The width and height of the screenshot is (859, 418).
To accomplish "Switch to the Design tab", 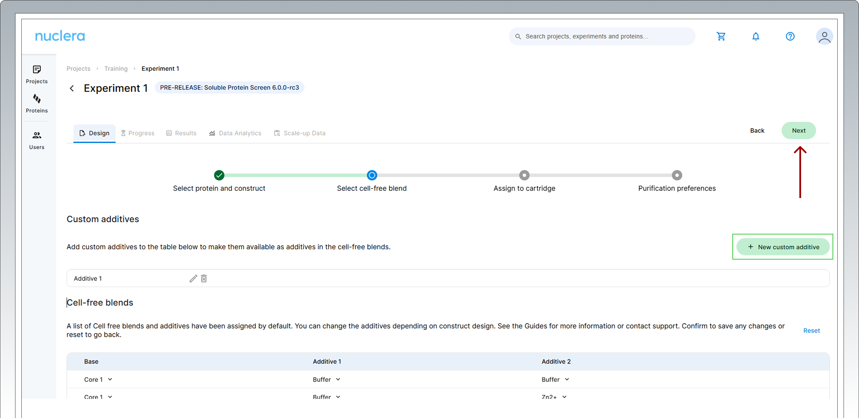I will pyautogui.click(x=94, y=133).
